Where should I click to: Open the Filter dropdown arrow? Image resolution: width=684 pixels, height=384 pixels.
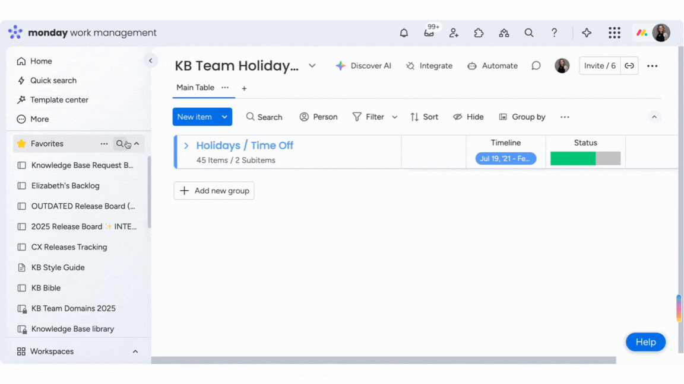pos(395,117)
